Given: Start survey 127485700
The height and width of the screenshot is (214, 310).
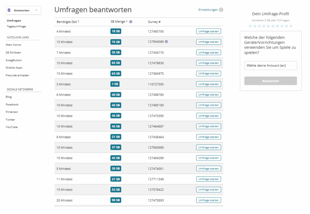Looking at the screenshot, I should [x=208, y=31].
